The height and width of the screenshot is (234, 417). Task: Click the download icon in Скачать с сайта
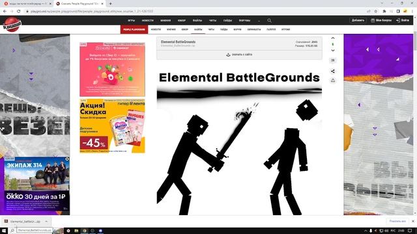228,55
